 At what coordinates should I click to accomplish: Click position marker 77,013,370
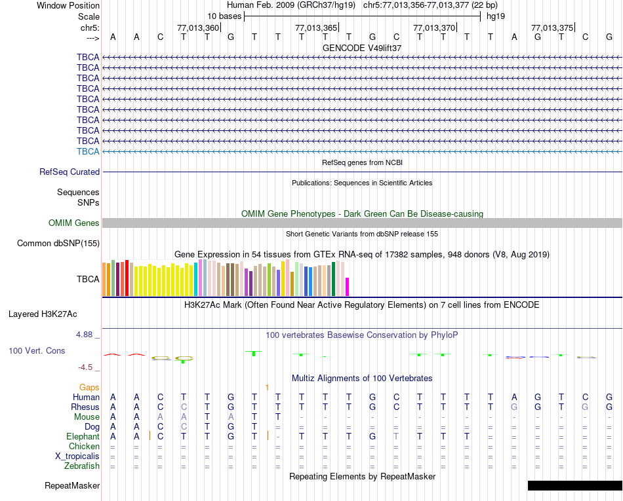434,28
